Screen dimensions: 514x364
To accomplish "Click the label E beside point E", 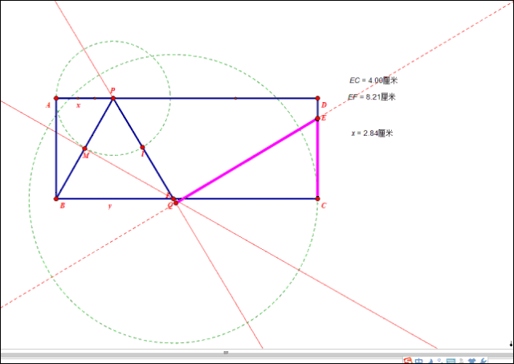I will (324, 118).
